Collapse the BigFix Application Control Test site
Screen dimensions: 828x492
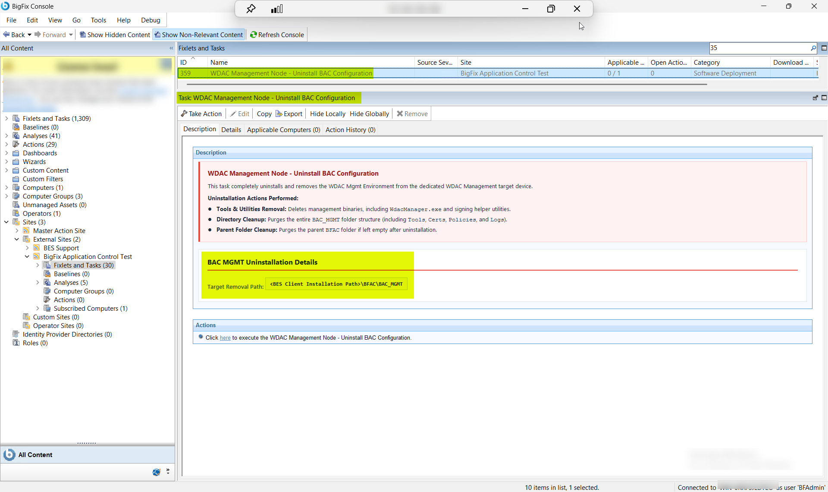point(27,256)
